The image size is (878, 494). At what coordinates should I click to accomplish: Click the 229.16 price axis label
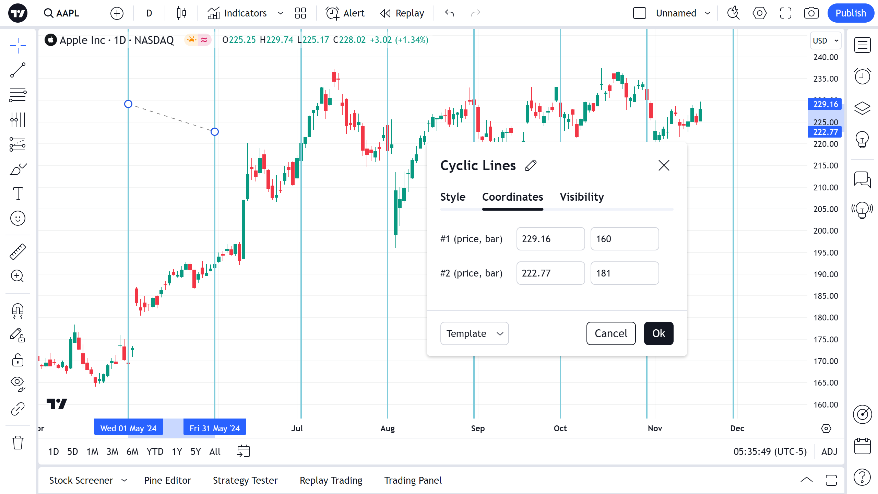click(825, 104)
